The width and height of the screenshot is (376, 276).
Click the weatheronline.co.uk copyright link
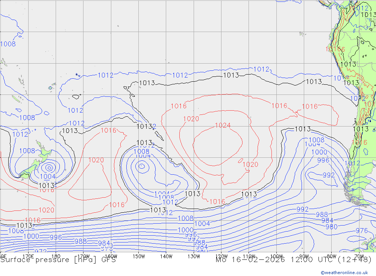(x=344, y=273)
